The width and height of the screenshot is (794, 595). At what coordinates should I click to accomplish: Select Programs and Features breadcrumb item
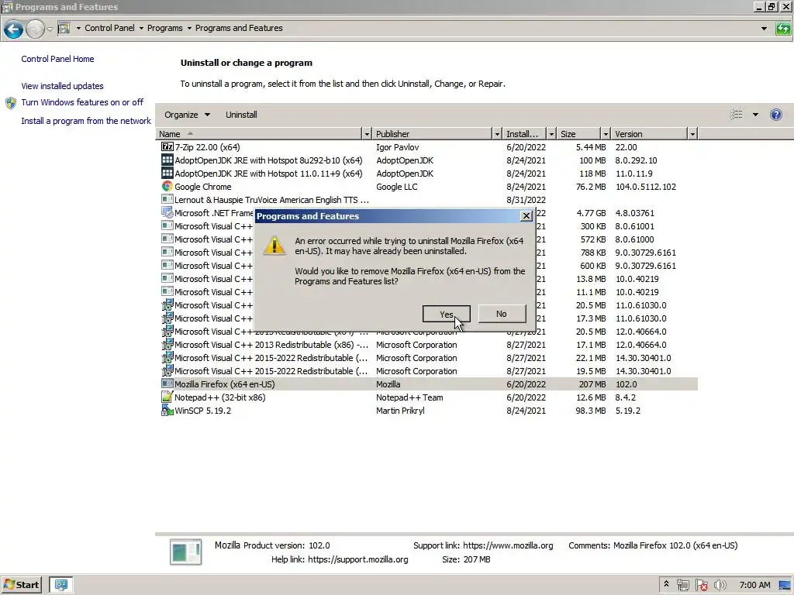(x=239, y=28)
